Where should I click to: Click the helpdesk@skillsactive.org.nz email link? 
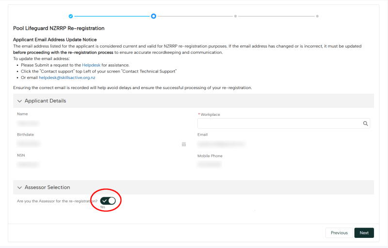point(67,77)
